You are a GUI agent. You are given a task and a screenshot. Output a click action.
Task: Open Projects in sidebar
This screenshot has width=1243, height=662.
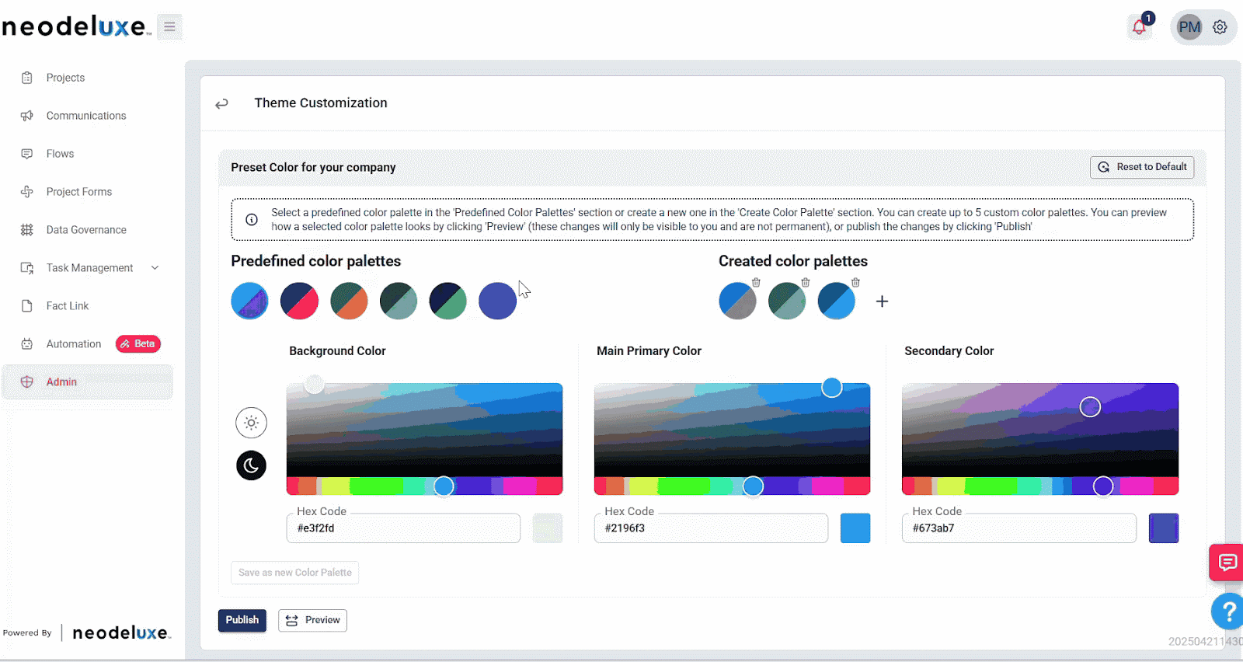click(65, 78)
